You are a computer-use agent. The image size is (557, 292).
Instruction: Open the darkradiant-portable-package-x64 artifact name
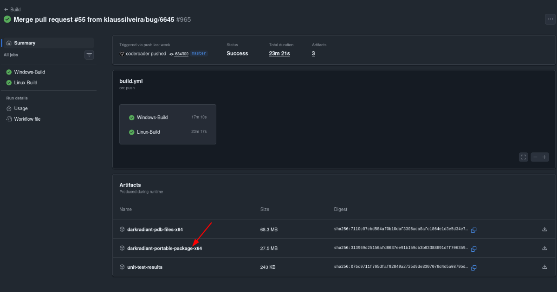coord(164,249)
